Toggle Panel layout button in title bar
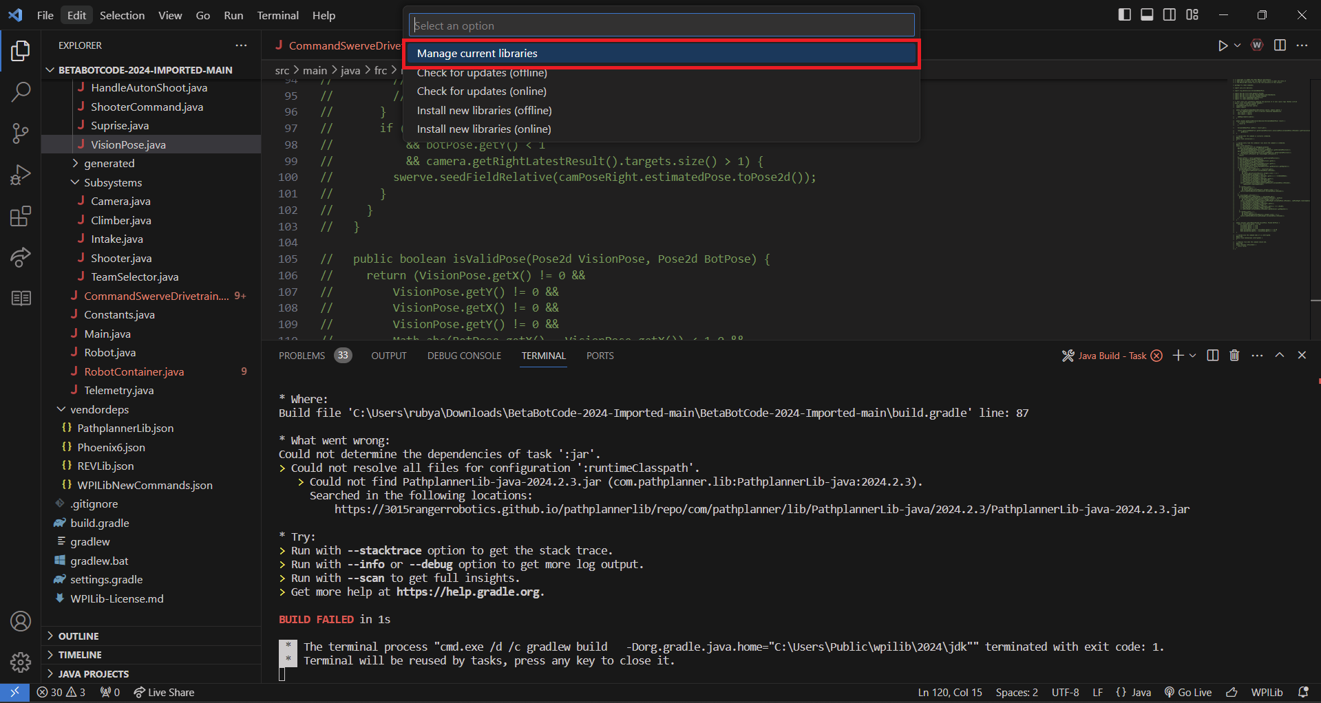This screenshot has width=1321, height=703. 1147,15
